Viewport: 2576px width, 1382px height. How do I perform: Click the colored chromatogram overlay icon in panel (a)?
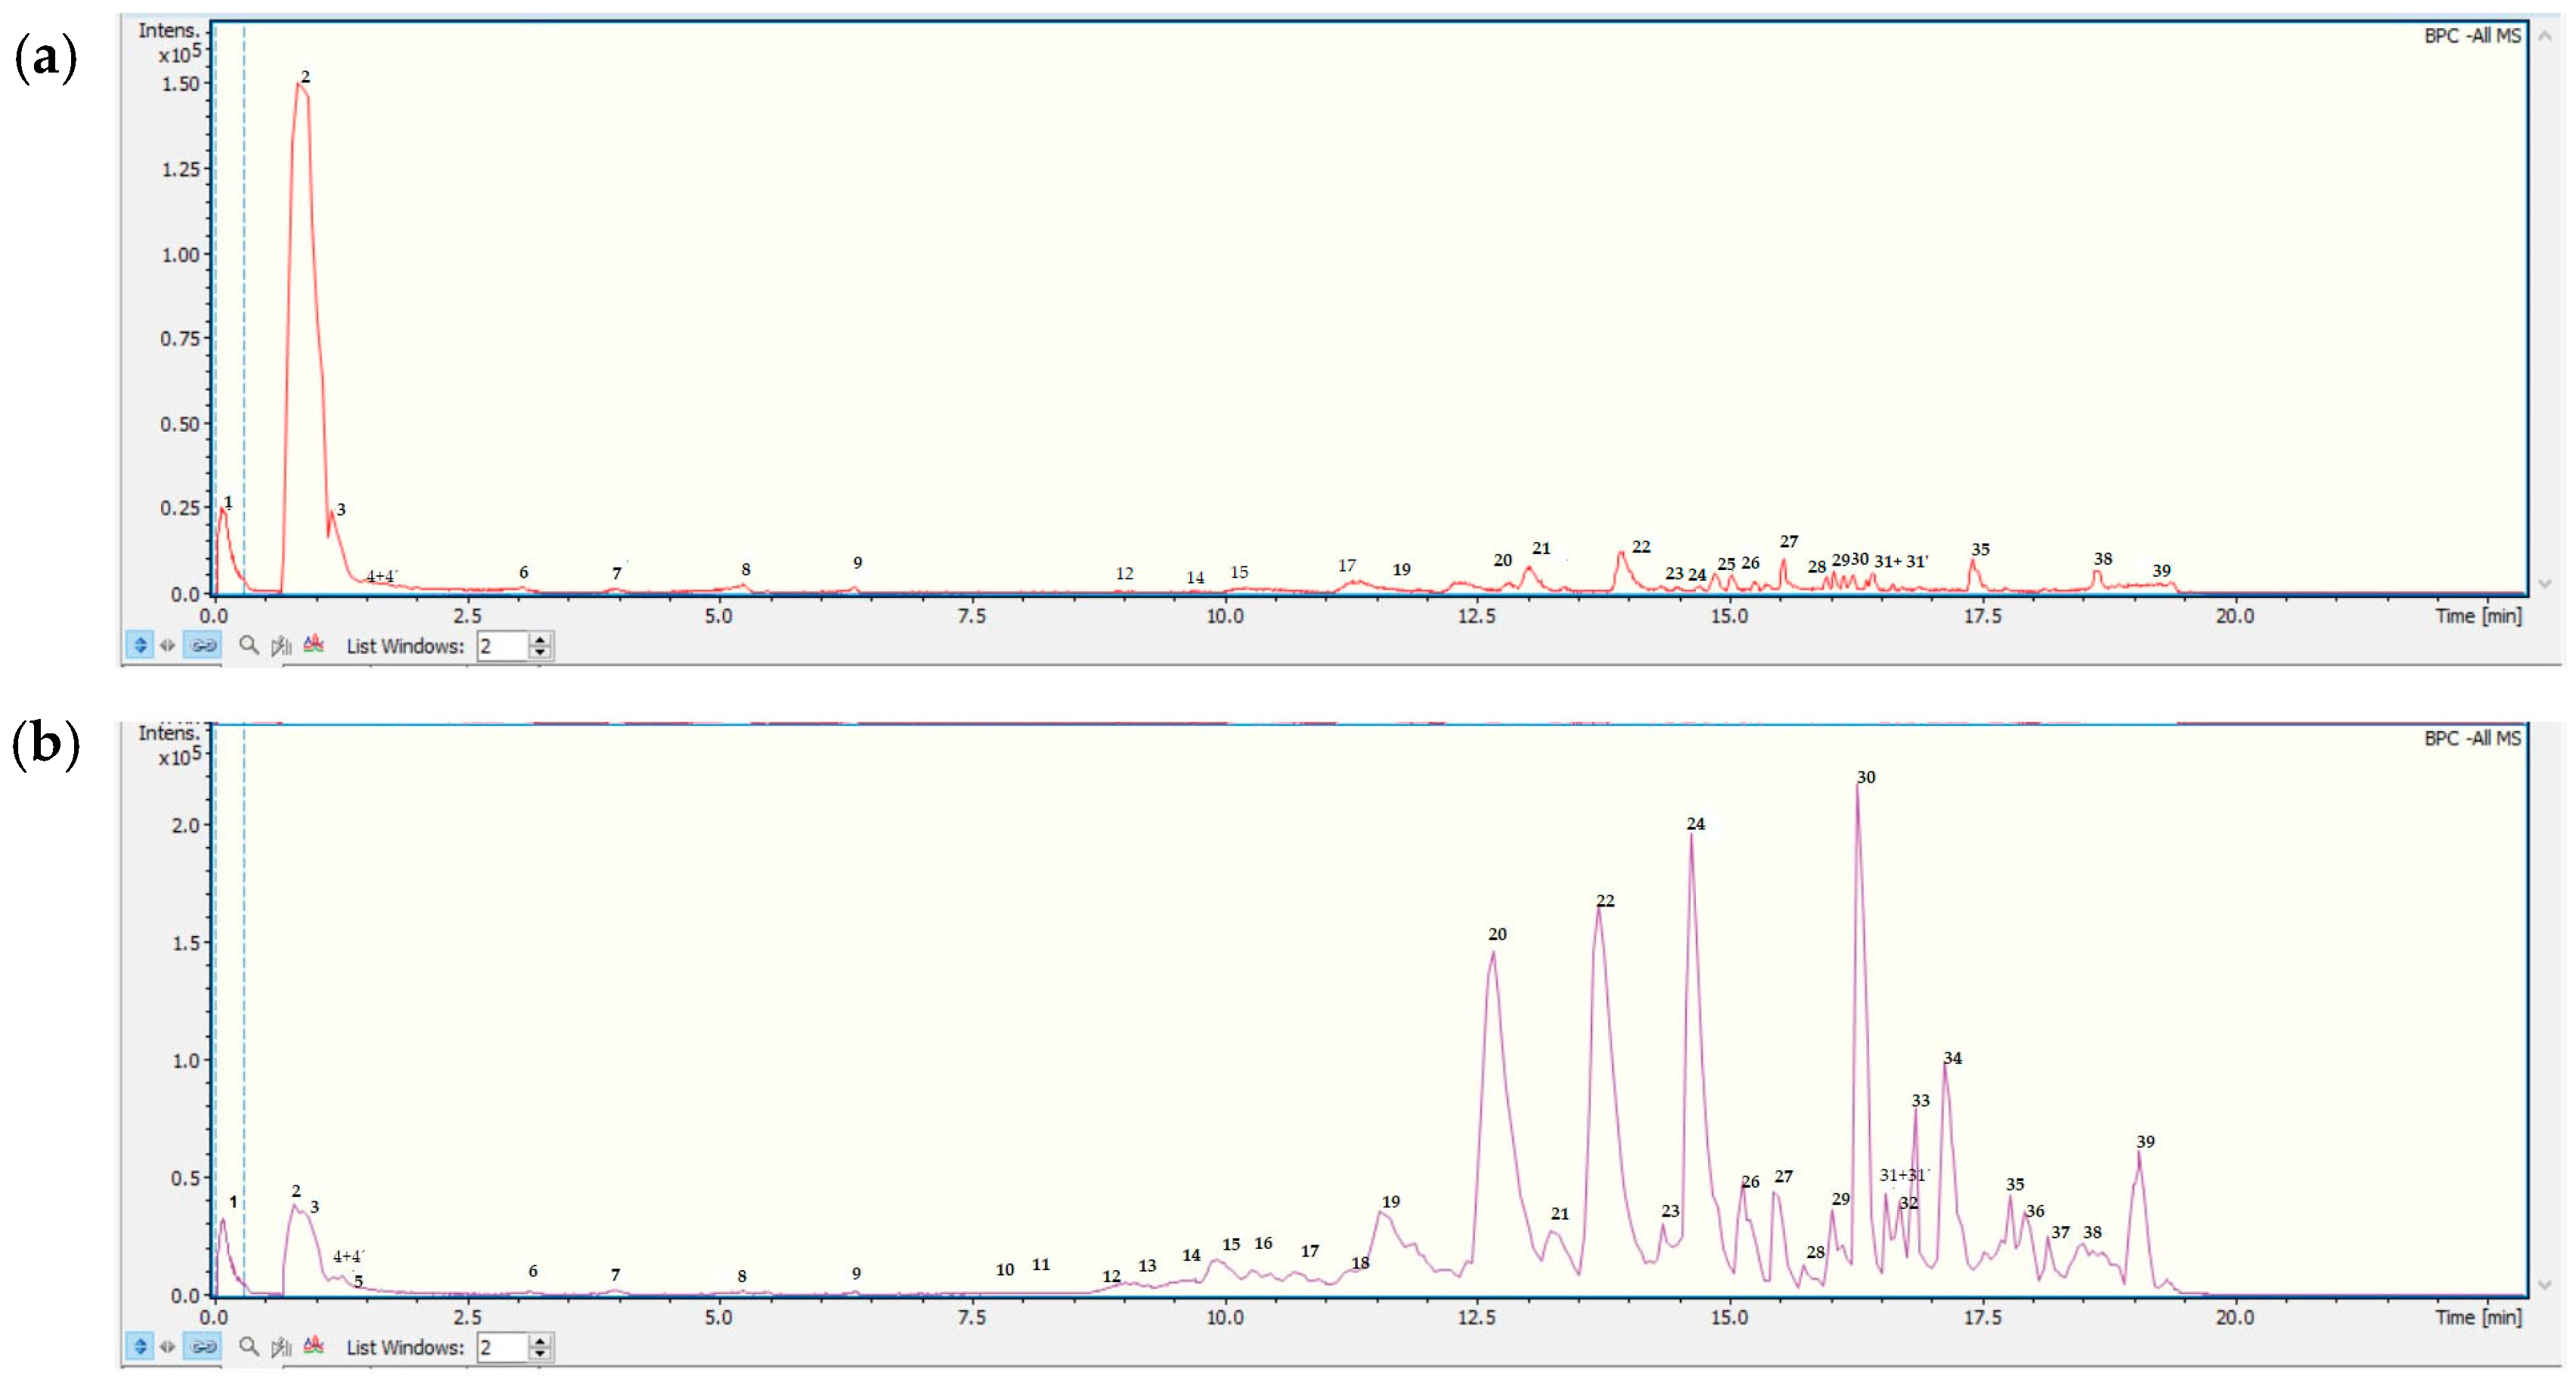316,645
